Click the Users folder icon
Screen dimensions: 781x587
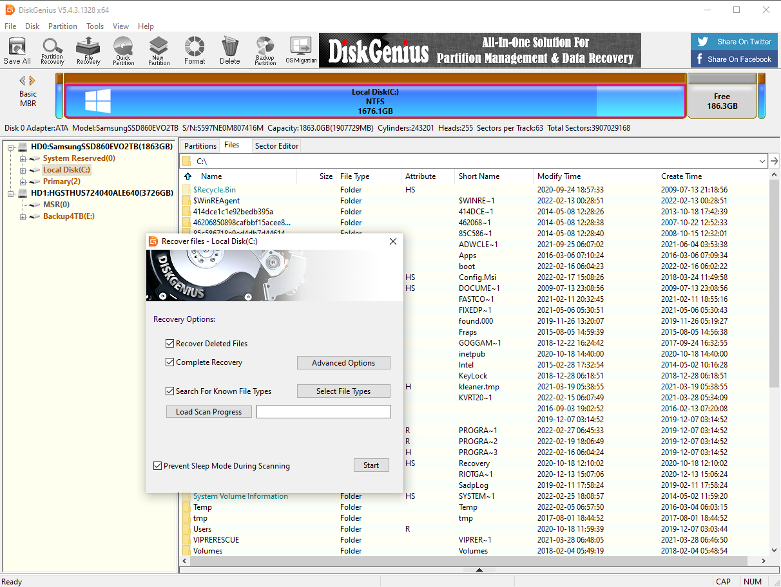click(x=186, y=529)
